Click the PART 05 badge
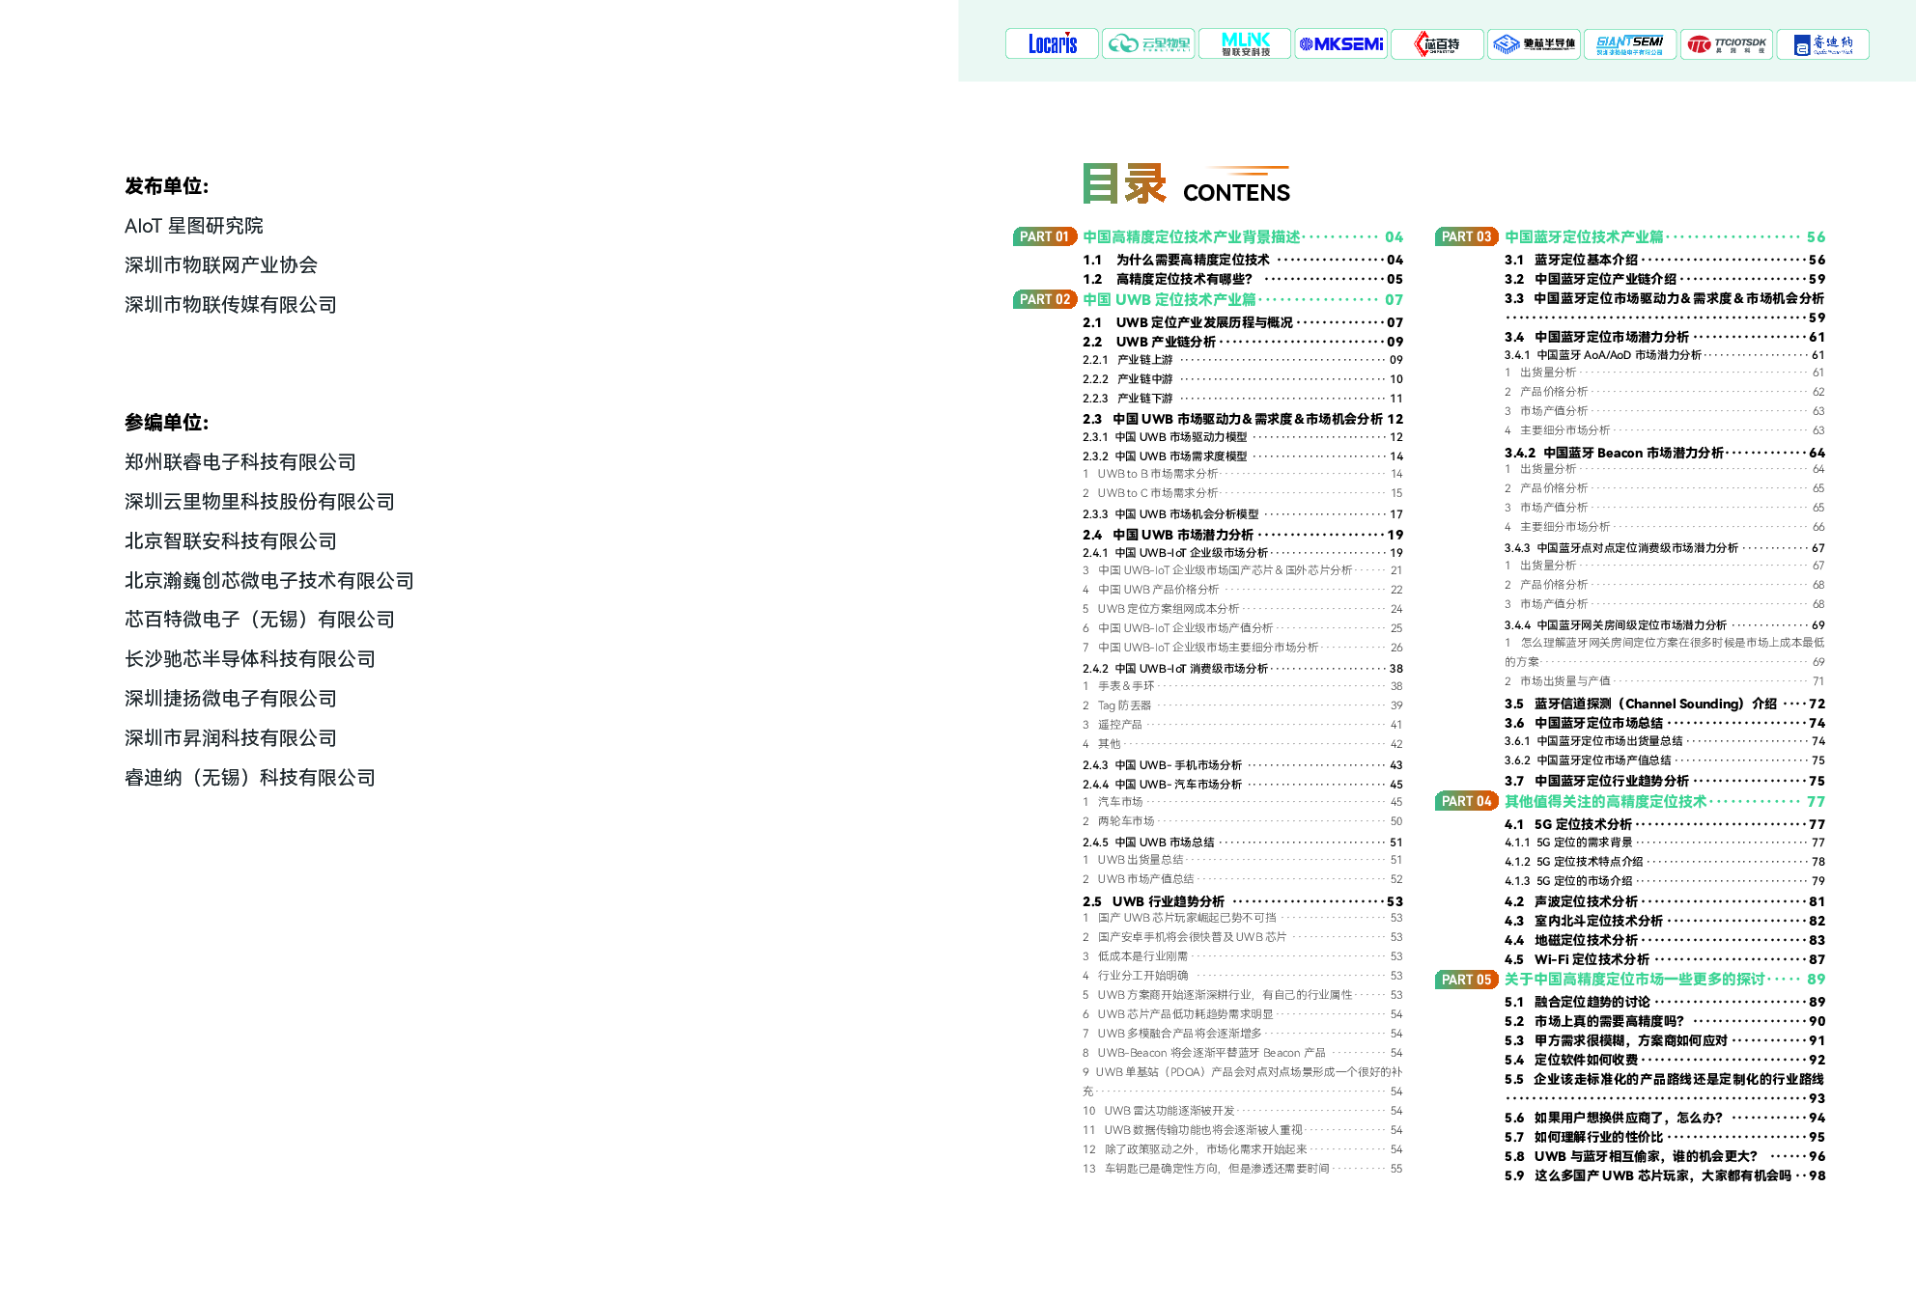The height and width of the screenshot is (1299, 1916). 1467,980
